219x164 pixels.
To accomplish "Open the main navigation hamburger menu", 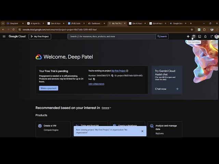I will point(4,37).
